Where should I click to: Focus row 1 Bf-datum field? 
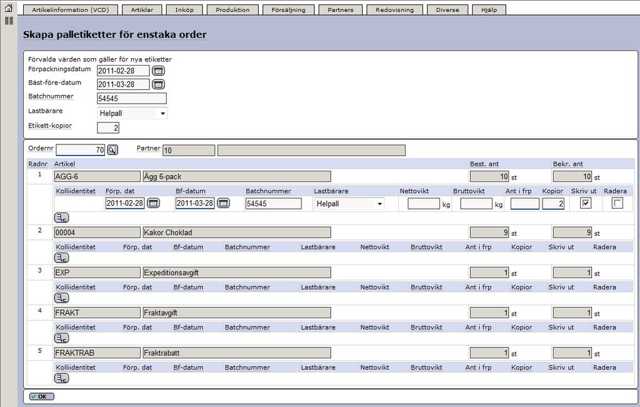[x=195, y=203]
